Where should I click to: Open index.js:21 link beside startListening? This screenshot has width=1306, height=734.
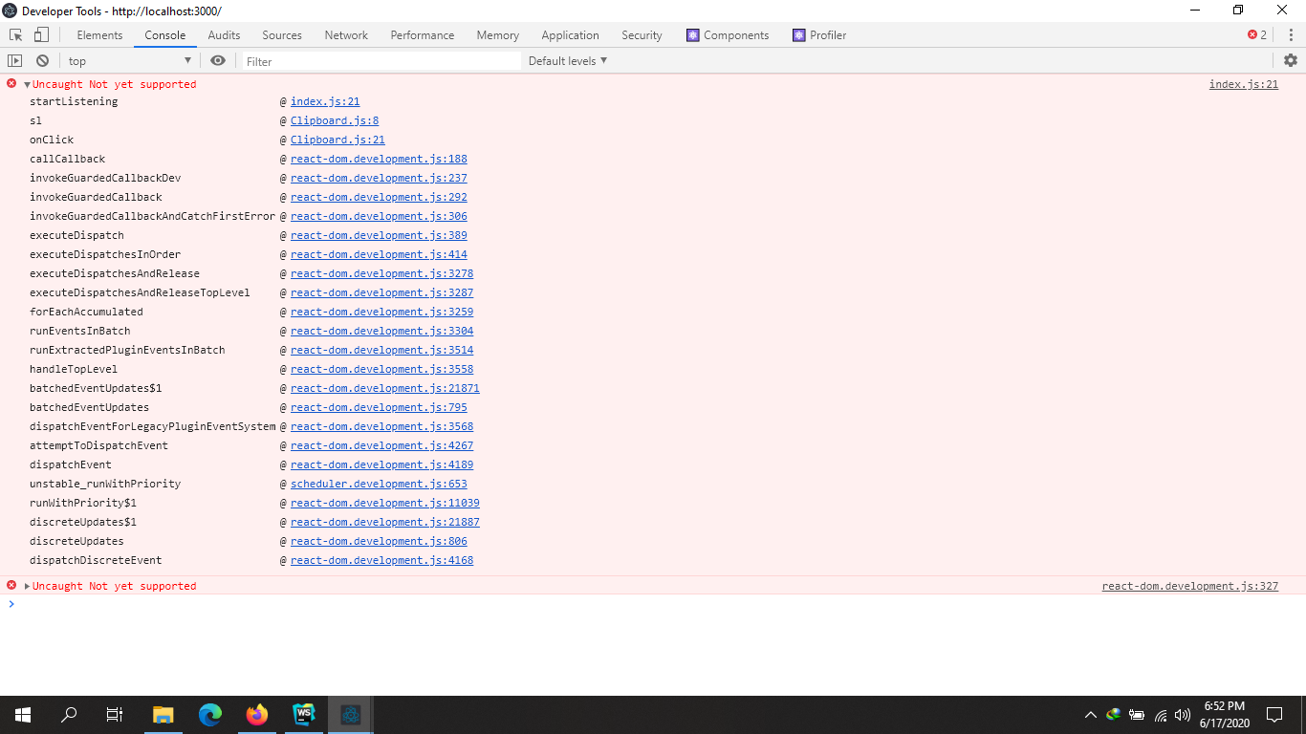325,101
